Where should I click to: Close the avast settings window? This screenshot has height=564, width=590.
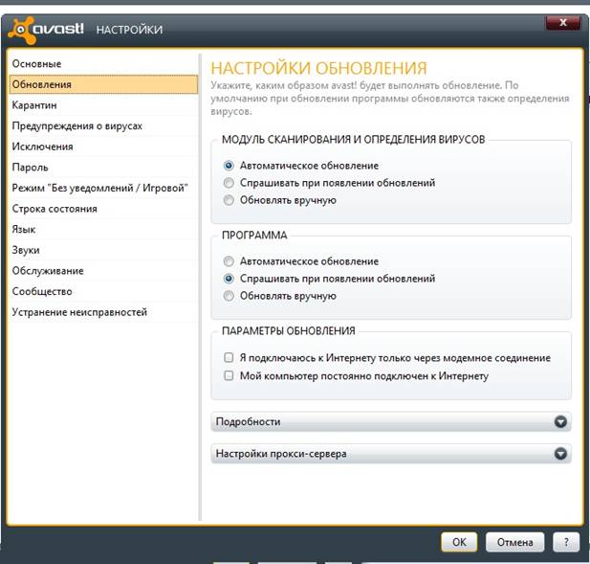[x=562, y=23]
